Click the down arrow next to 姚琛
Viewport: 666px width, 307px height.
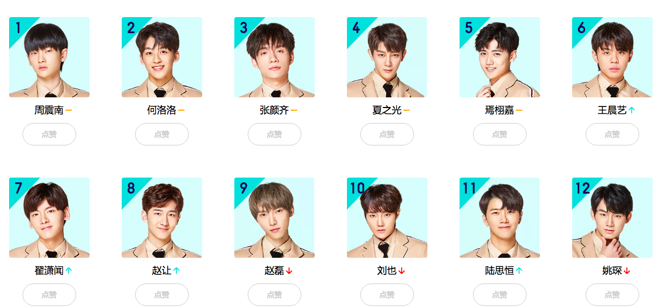click(x=627, y=271)
